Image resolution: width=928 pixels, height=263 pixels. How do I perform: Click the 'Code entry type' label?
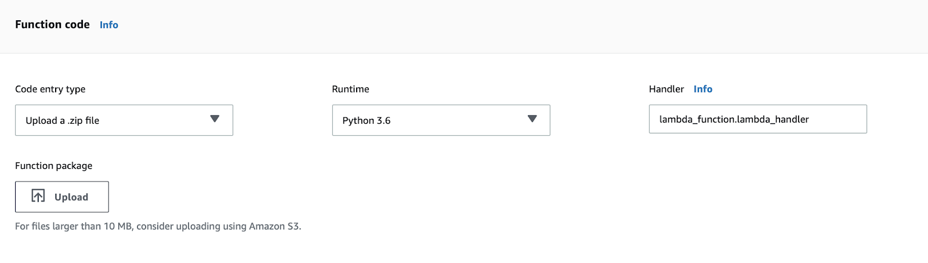(50, 89)
